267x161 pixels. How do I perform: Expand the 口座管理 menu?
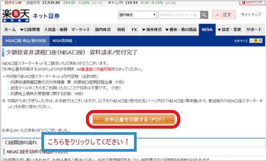click(x=30, y=30)
